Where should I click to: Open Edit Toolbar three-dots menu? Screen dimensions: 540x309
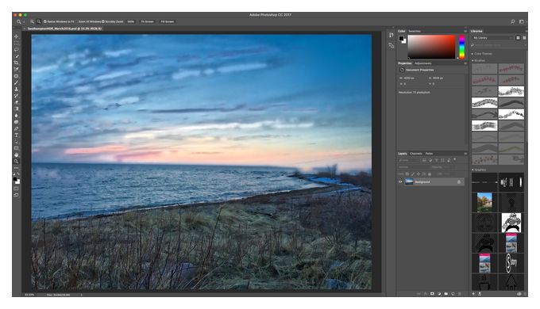tap(16, 168)
